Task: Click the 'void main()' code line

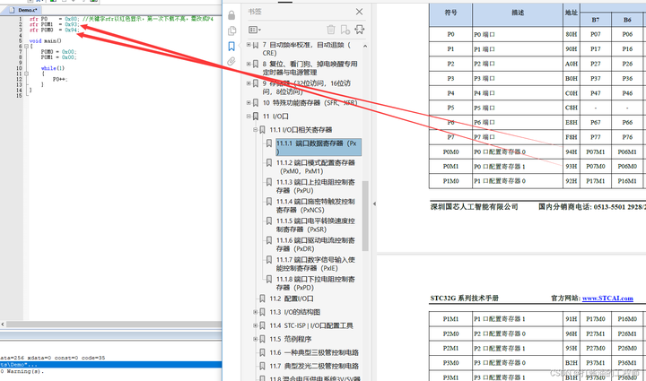Action: point(46,40)
